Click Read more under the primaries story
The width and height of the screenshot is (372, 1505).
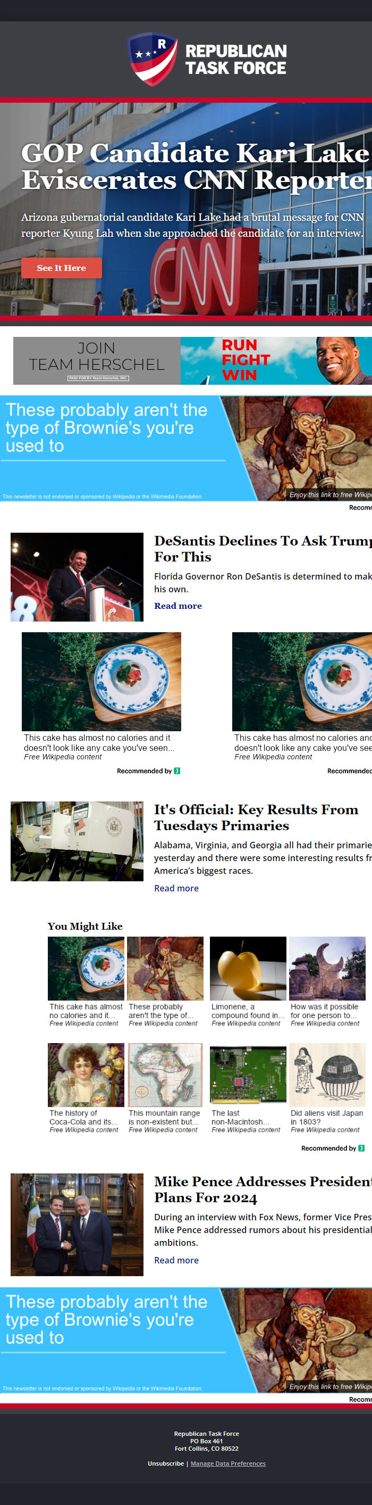point(176,888)
